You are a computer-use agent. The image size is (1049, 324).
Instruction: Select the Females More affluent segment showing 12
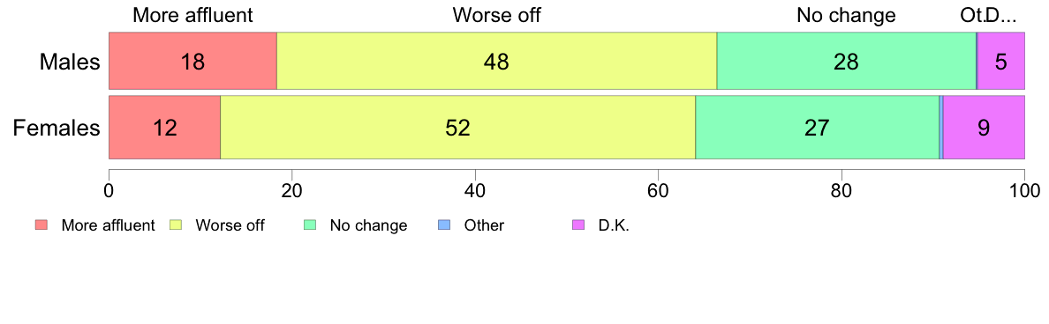coord(164,128)
